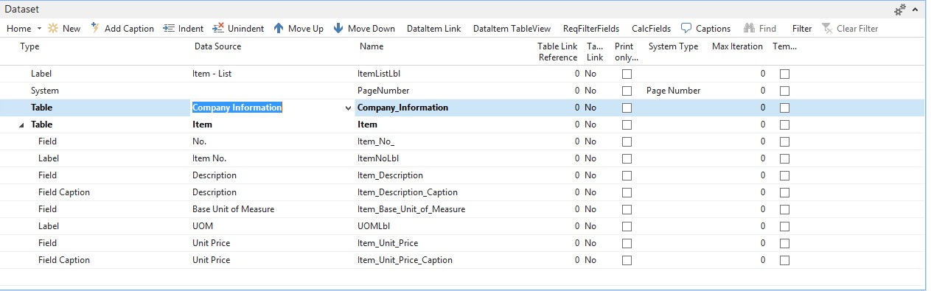
Task: Click Field Caption type for Item_Unit_Price_Caption
Action: (64, 260)
